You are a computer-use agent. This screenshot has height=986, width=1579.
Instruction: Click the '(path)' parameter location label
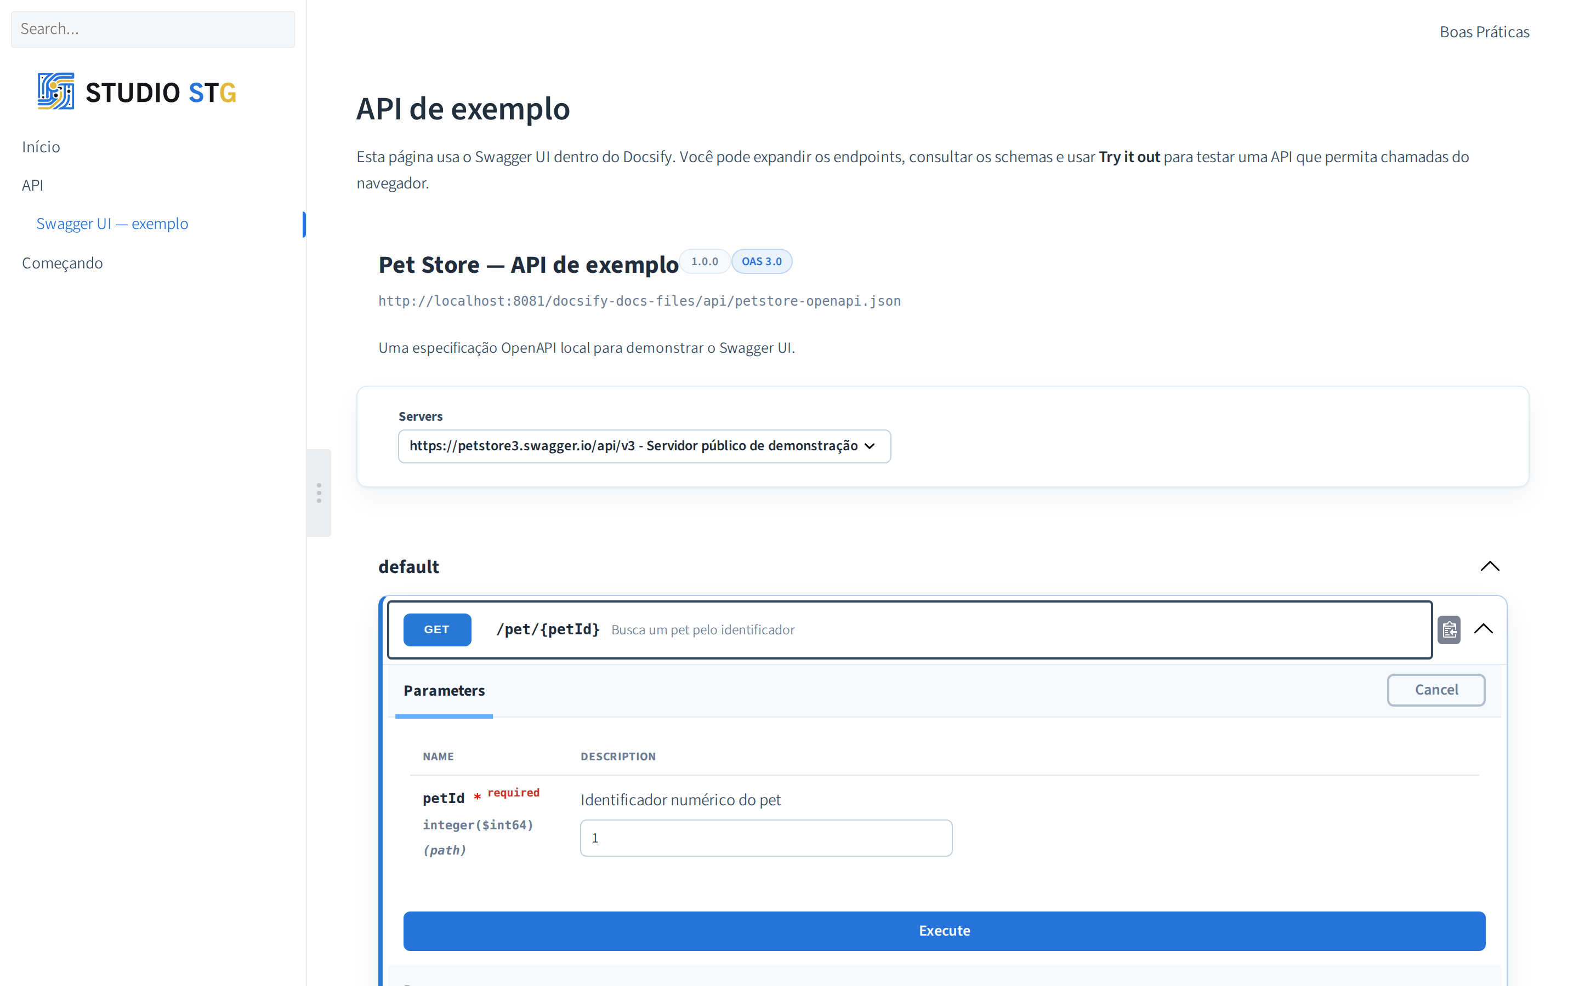pyautogui.click(x=444, y=850)
